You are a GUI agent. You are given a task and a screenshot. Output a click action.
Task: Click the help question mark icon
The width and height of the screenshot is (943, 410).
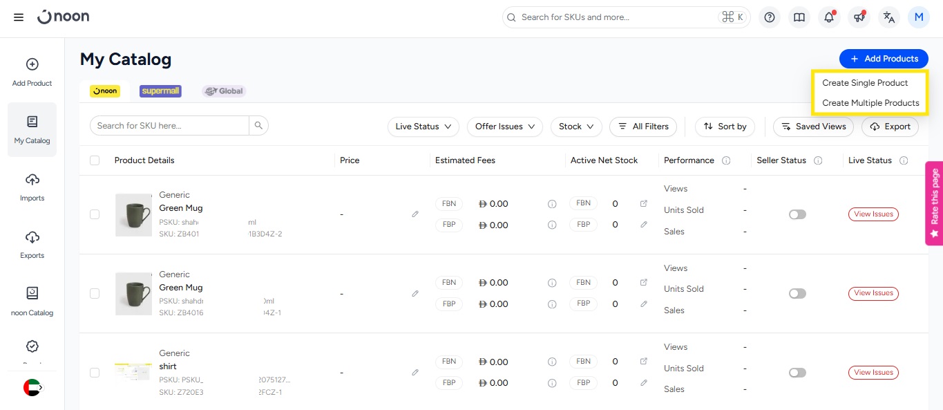click(x=770, y=17)
